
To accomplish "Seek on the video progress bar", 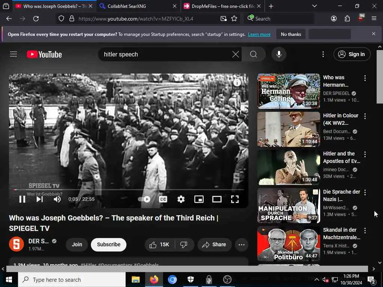I will pyautogui.click(x=129, y=189).
